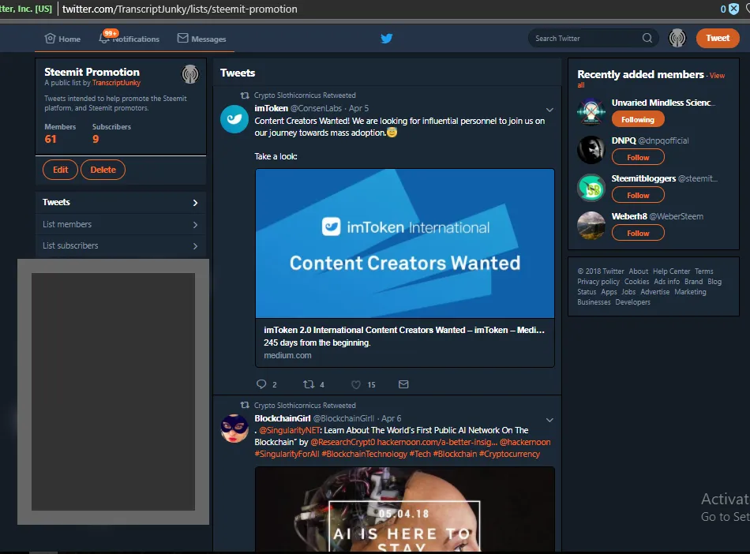Open Unvaried Mindless Science avatar
The height and width of the screenshot is (554, 750).
(591, 112)
